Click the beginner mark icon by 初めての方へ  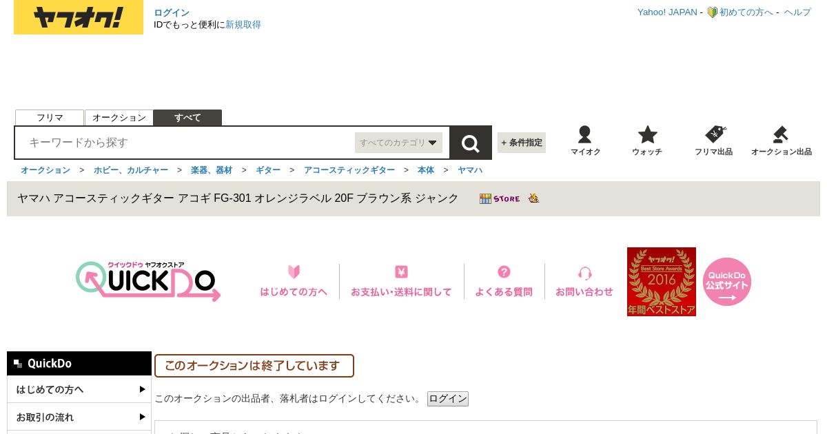(713, 12)
